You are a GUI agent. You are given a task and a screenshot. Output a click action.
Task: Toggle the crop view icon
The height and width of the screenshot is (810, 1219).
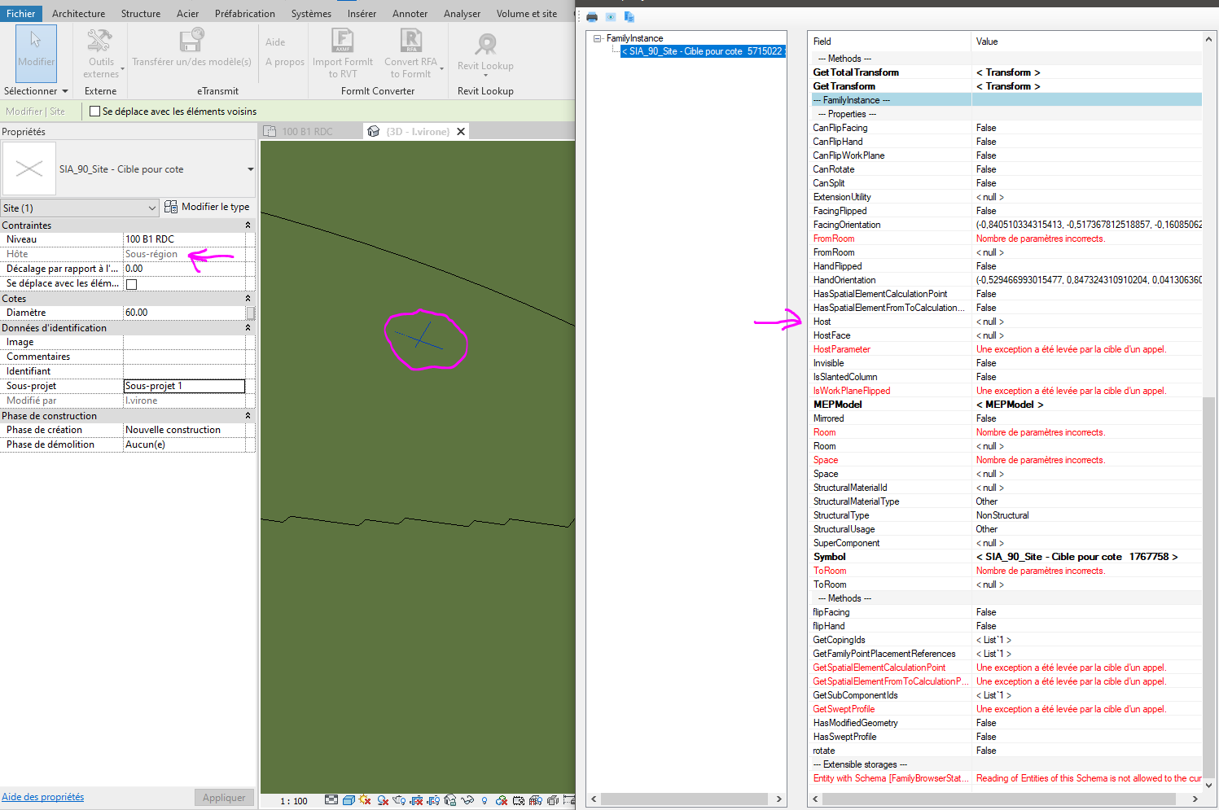point(518,799)
